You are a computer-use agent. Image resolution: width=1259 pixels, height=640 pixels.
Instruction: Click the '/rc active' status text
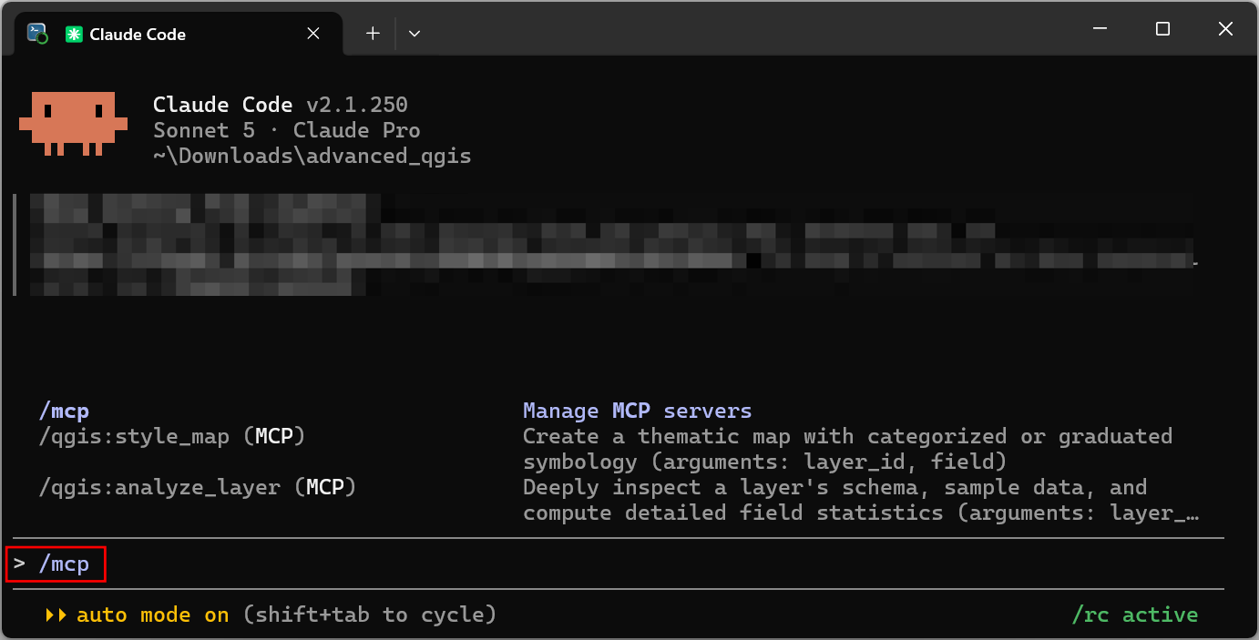(x=1134, y=615)
